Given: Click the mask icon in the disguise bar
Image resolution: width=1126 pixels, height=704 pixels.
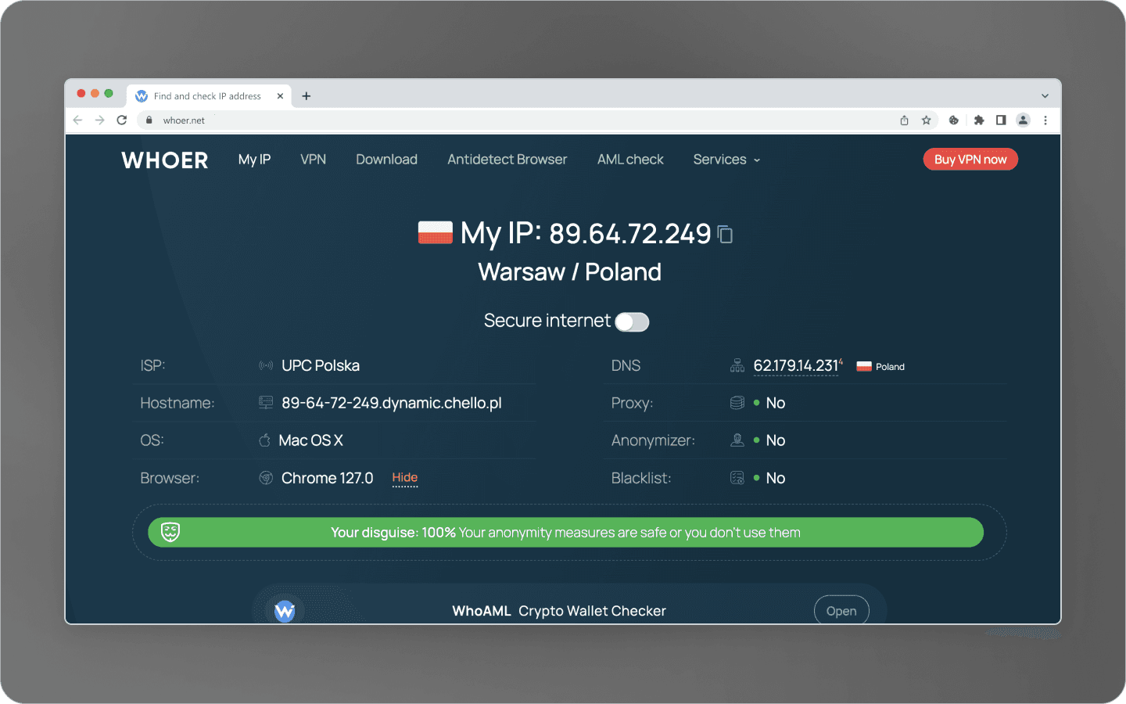Looking at the screenshot, I should pyautogui.click(x=170, y=532).
